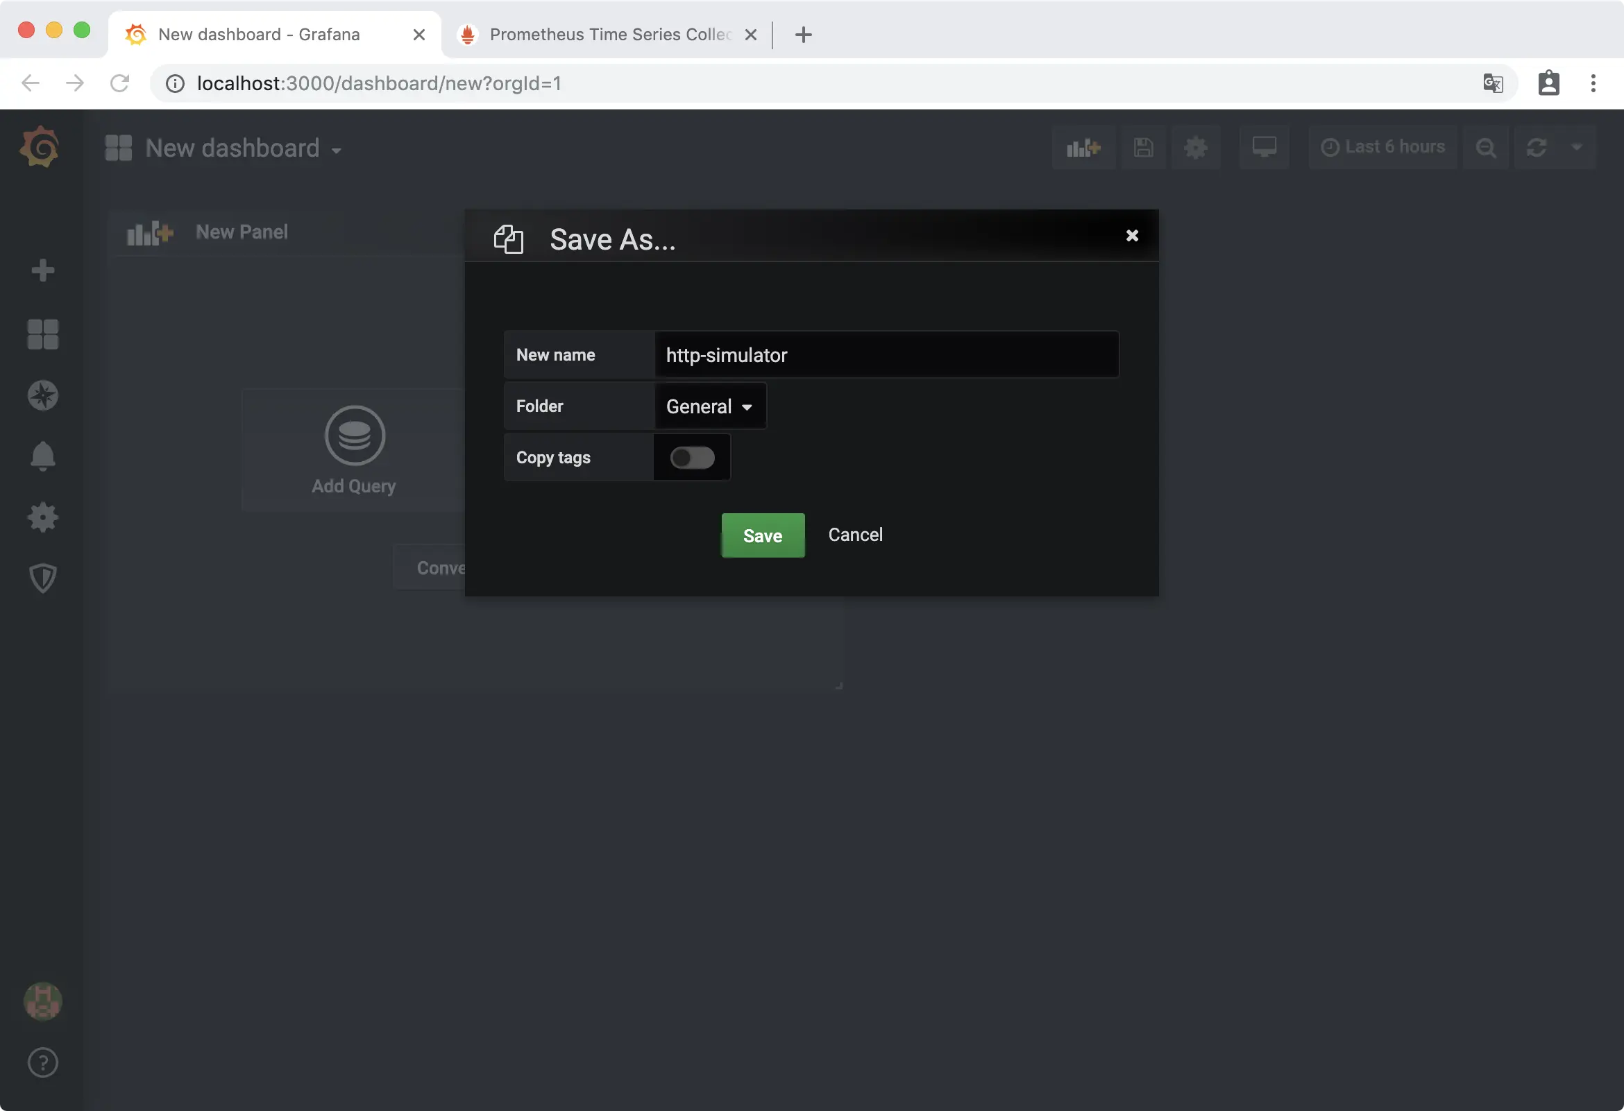Click the site info icon in address bar
The height and width of the screenshot is (1111, 1624).
coord(175,84)
